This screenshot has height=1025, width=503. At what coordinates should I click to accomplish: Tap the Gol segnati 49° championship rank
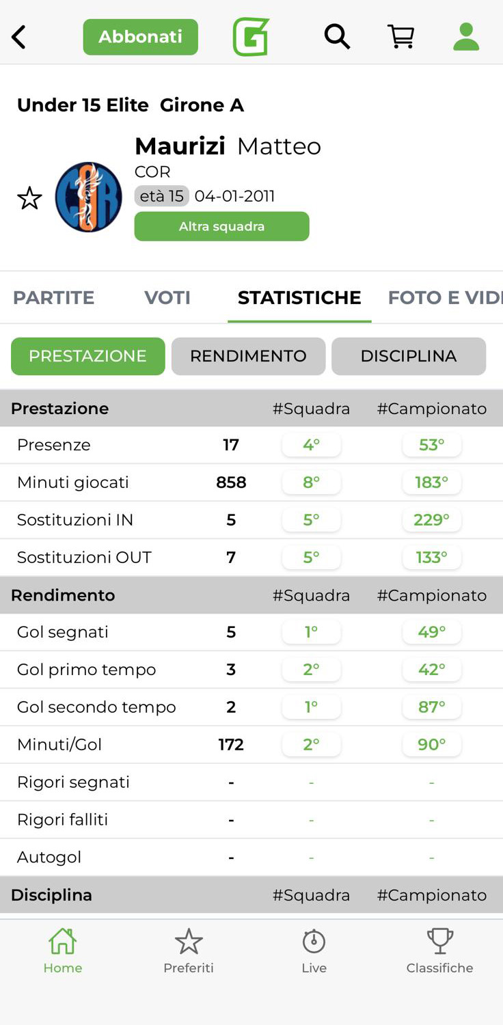pyautogui.click(x=432, y=632)
